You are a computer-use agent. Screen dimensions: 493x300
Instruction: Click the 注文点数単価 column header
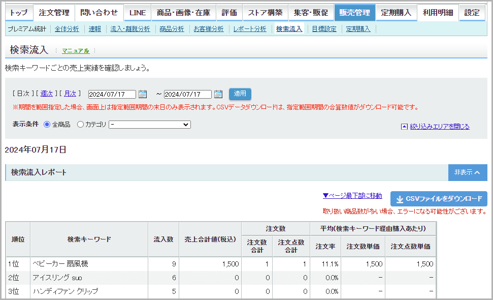(411, 247)
